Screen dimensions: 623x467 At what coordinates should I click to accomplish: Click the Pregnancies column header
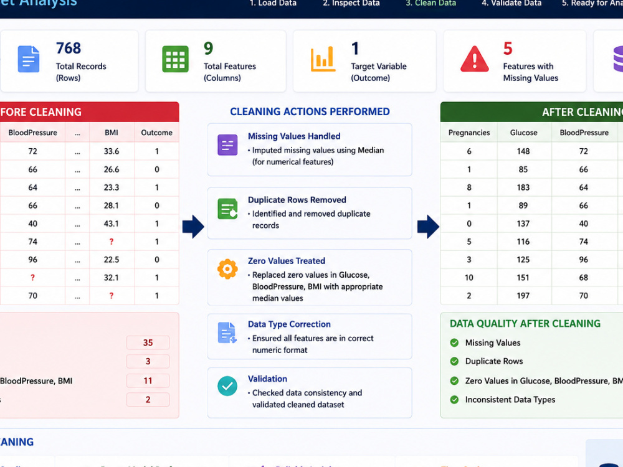pos(469,133)
